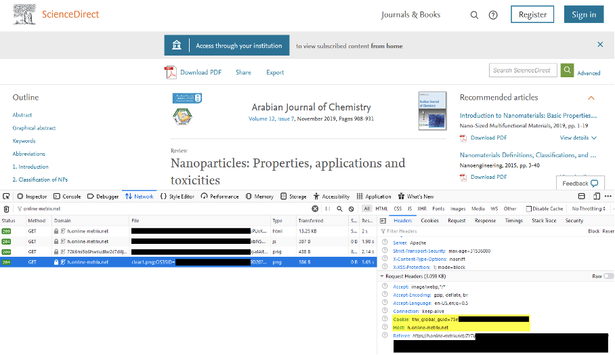The width and height of the screenshot is (615, 355).
Task: Click the Memory chip icon
Action: point(249,196)
